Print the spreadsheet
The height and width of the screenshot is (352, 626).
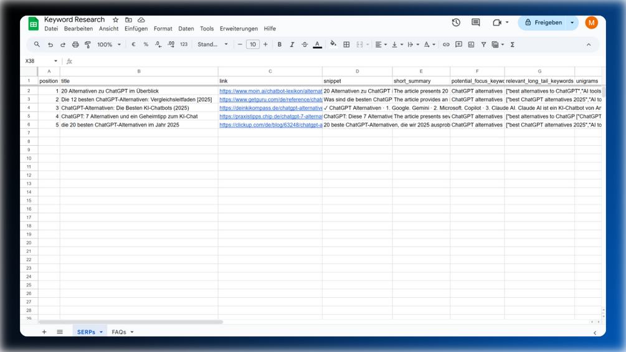coord(75,45)
